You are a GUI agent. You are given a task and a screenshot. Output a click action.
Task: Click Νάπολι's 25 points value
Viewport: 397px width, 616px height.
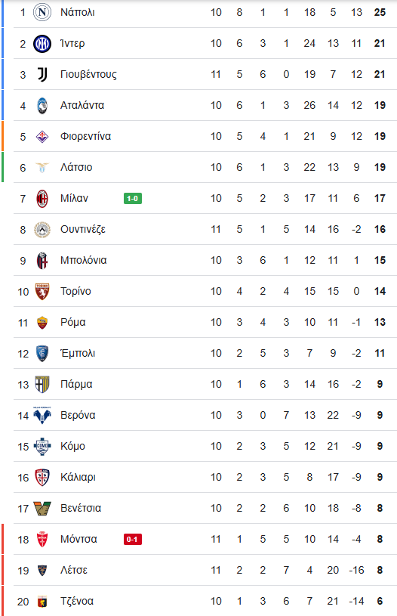coord(380,12)
